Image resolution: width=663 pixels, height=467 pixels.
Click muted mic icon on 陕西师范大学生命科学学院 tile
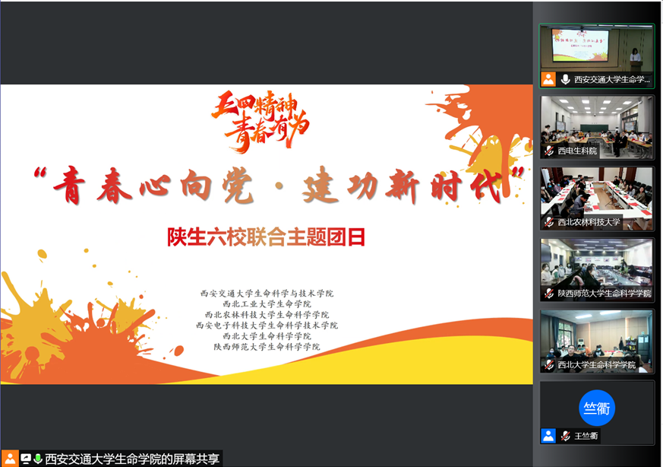click(548, 294)
